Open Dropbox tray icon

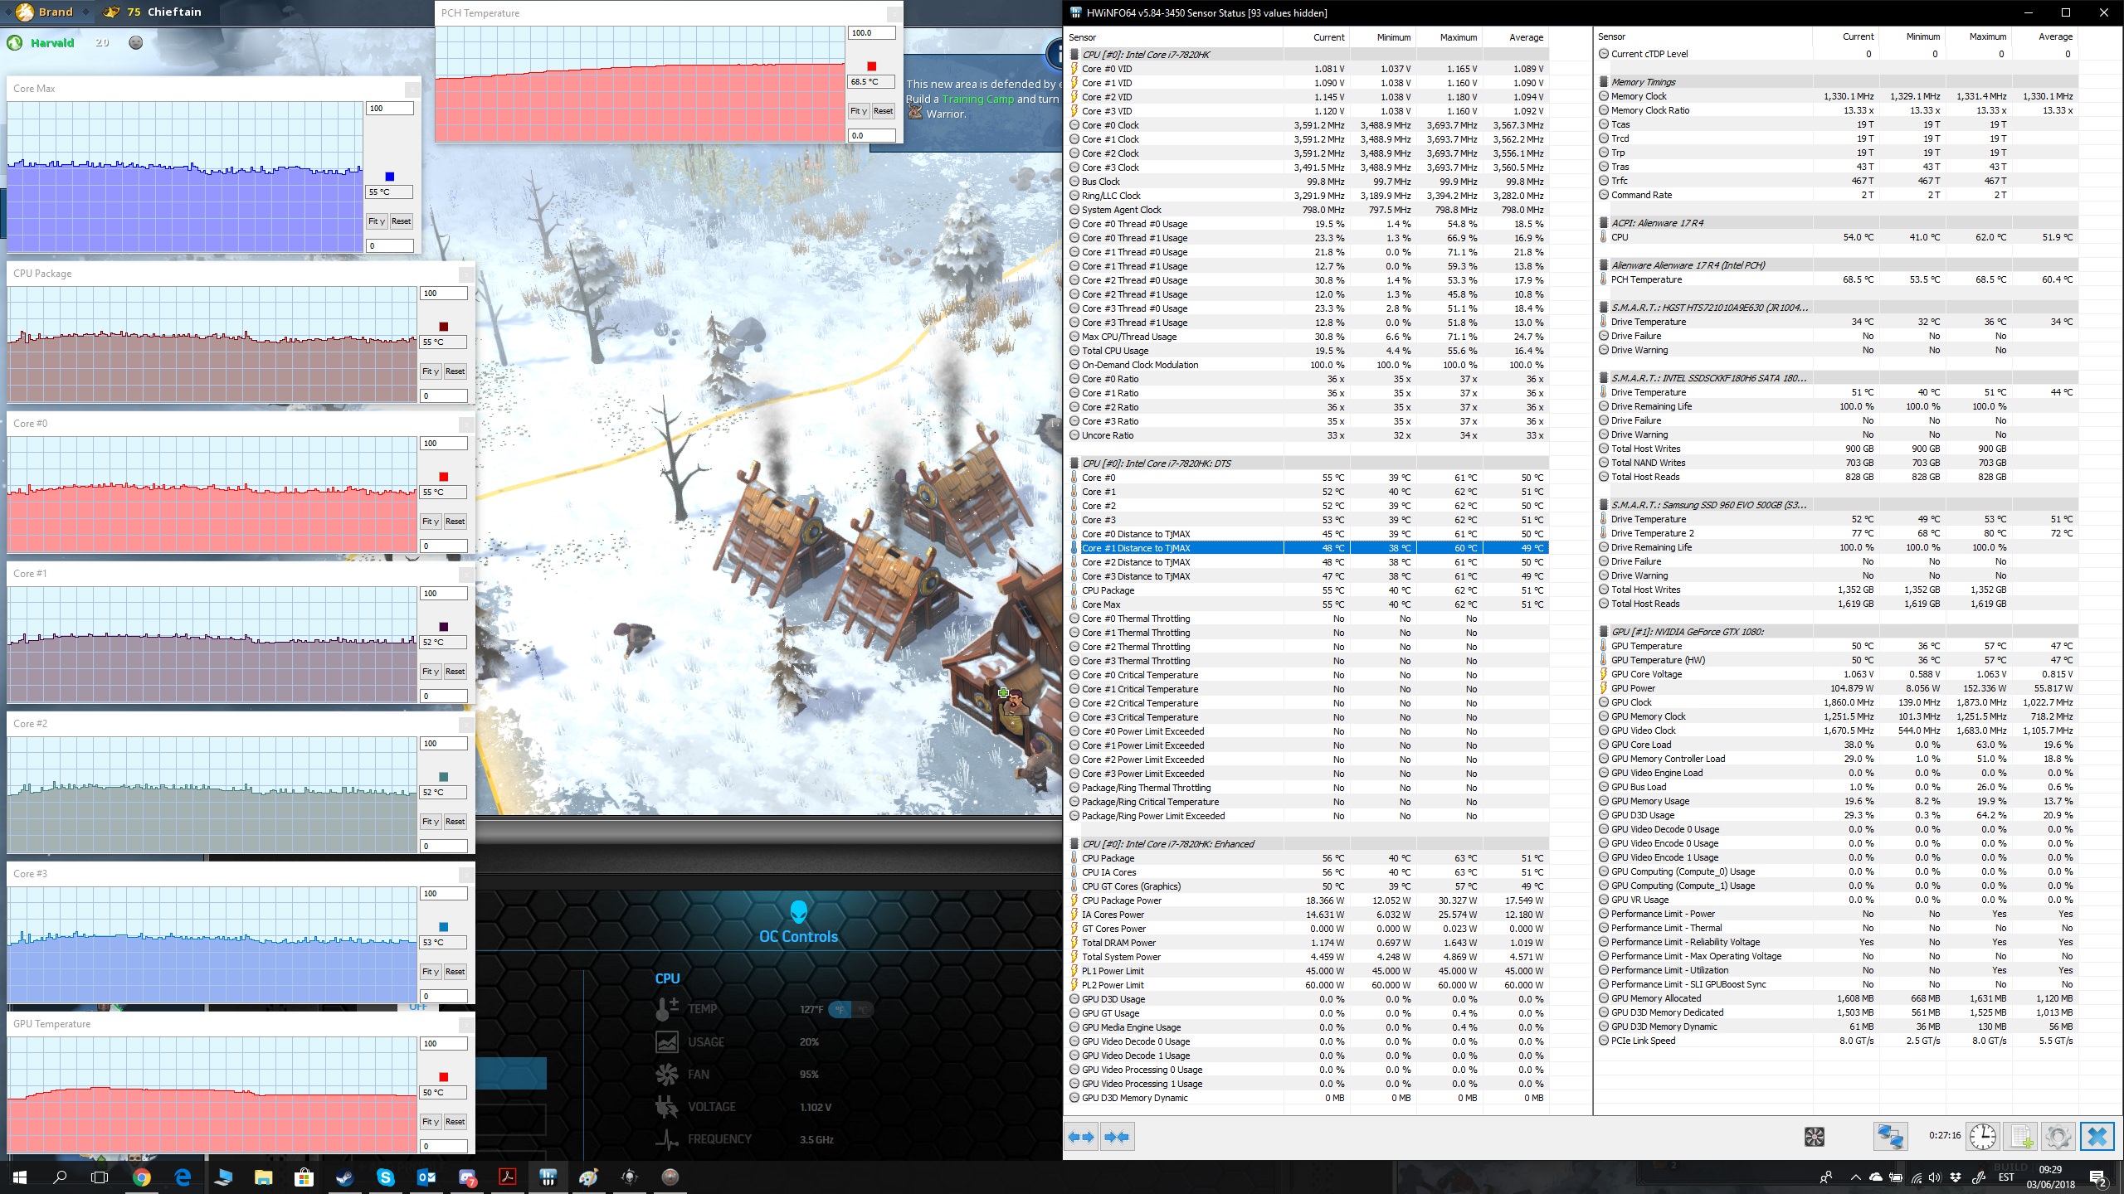1956,1177
